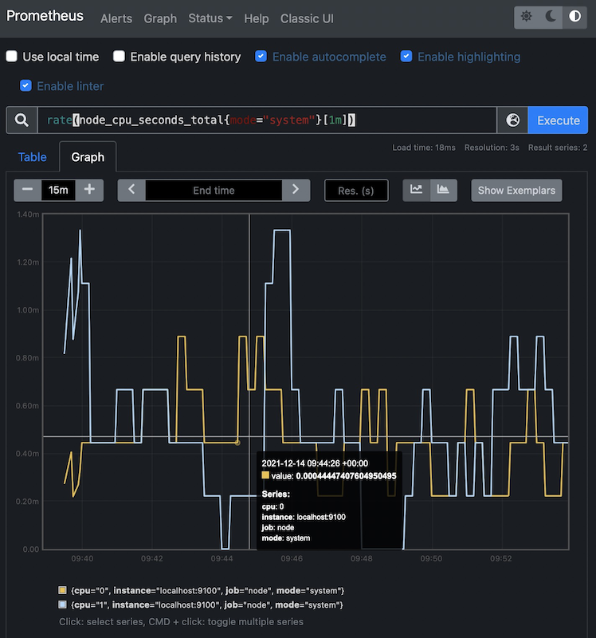Viewport: 596px width, 638px height.
Task: Open the Status dropdown menu
Action: (x=210, y=18)
